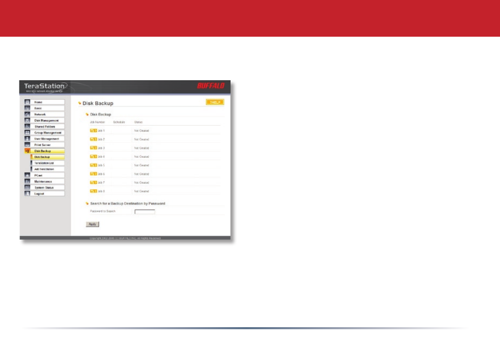The height and width of the screenshot is (346, 500).
Task: Open the Group Management menu item
Action: 48,132
